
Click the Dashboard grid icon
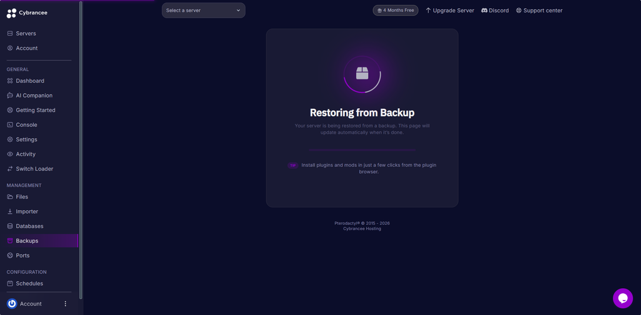[x=10, y=81]
